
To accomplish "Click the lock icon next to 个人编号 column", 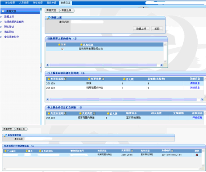I will click(5, 151).
